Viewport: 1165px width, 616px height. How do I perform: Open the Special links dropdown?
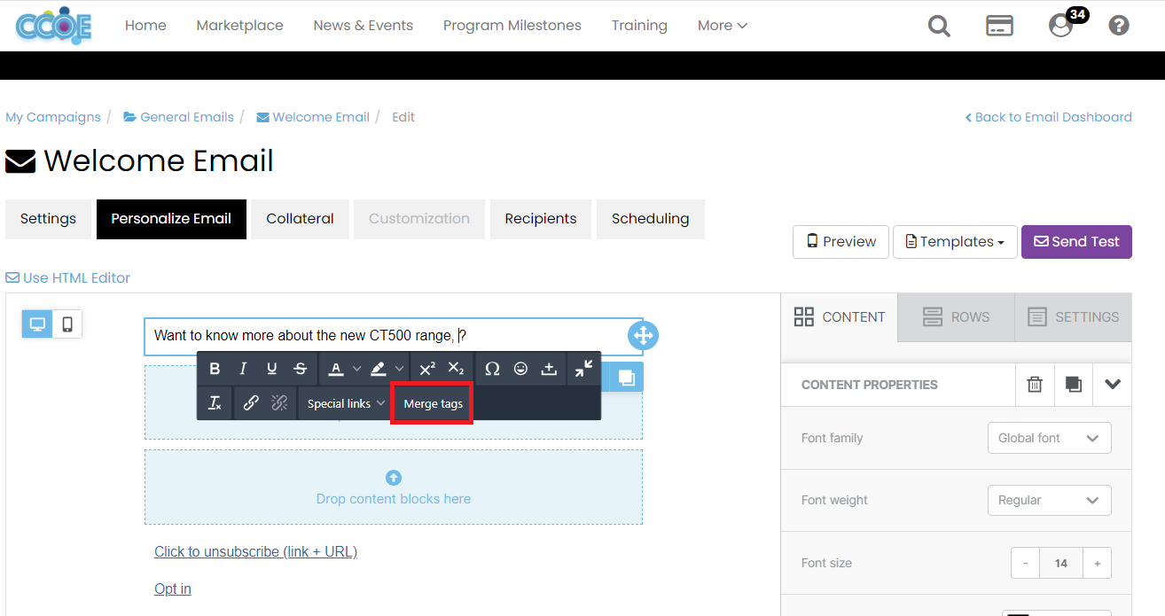pyautogui.click(x=346, y=403)
